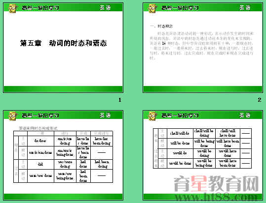Select the will be being done cell

[x=204, y=144]
